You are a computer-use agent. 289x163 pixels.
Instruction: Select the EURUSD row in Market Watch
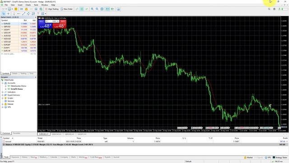click(x=19, y=24)
